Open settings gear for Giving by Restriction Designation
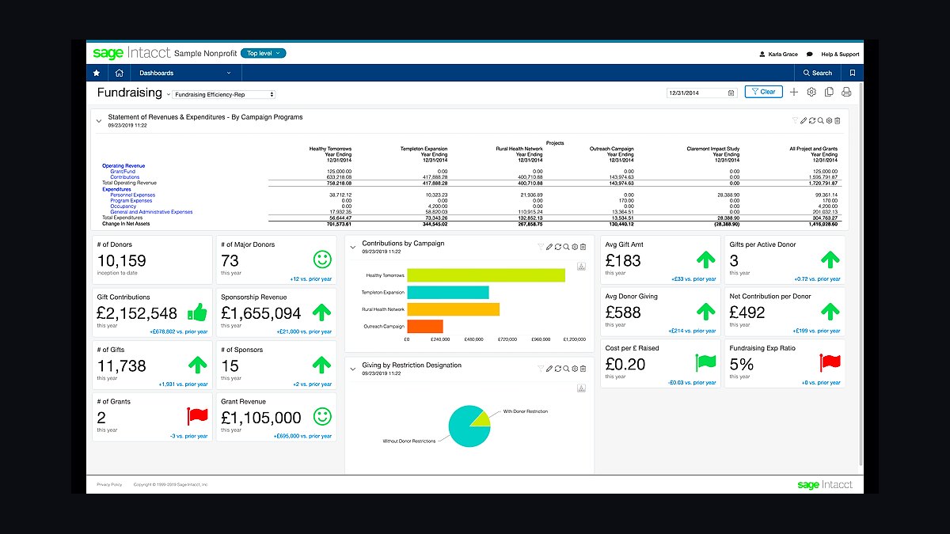The image size is (950, 534). pos(575,369)
